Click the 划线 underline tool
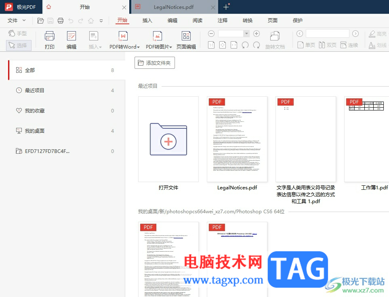Screen dimensions: 389x297 377,45
